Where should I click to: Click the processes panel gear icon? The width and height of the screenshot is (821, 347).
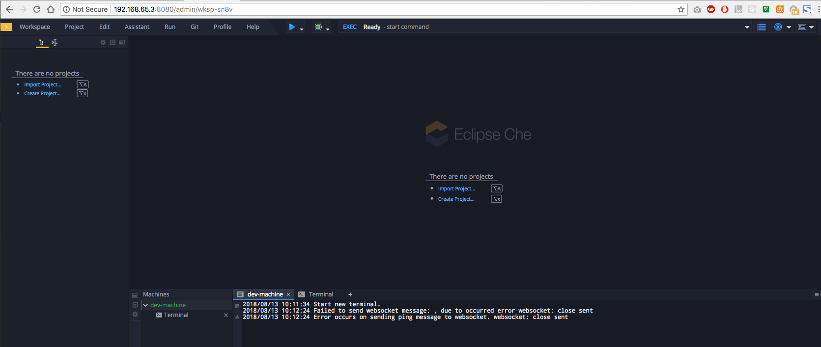point(135,314)
